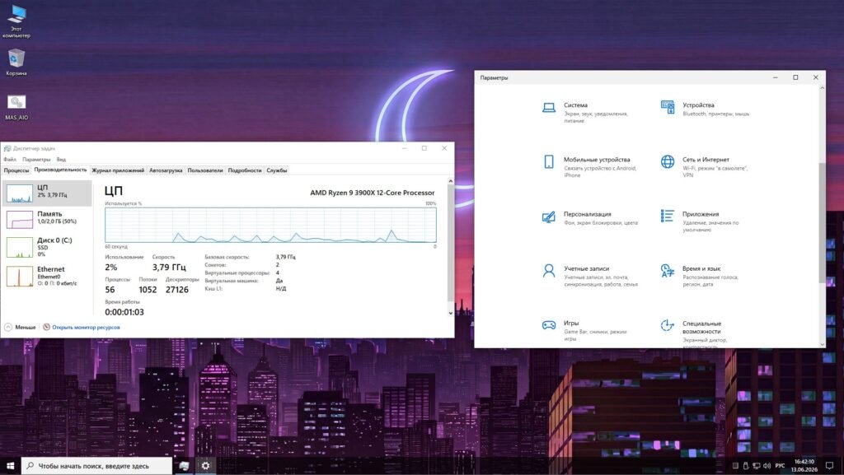Click the network tray icon
This screenshot has height=475, width=844.
point(757,466)
